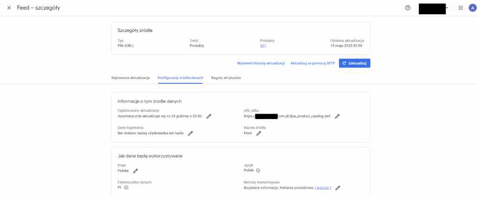The height and width of the screenshot is (197, 477).
Task: Open the Google apps grid
Action: 461,8
